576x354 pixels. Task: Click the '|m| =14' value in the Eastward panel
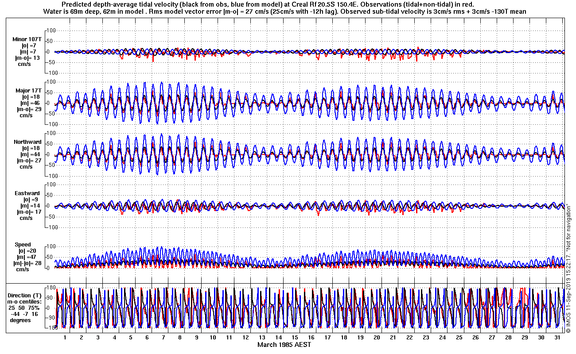[31, 206]
